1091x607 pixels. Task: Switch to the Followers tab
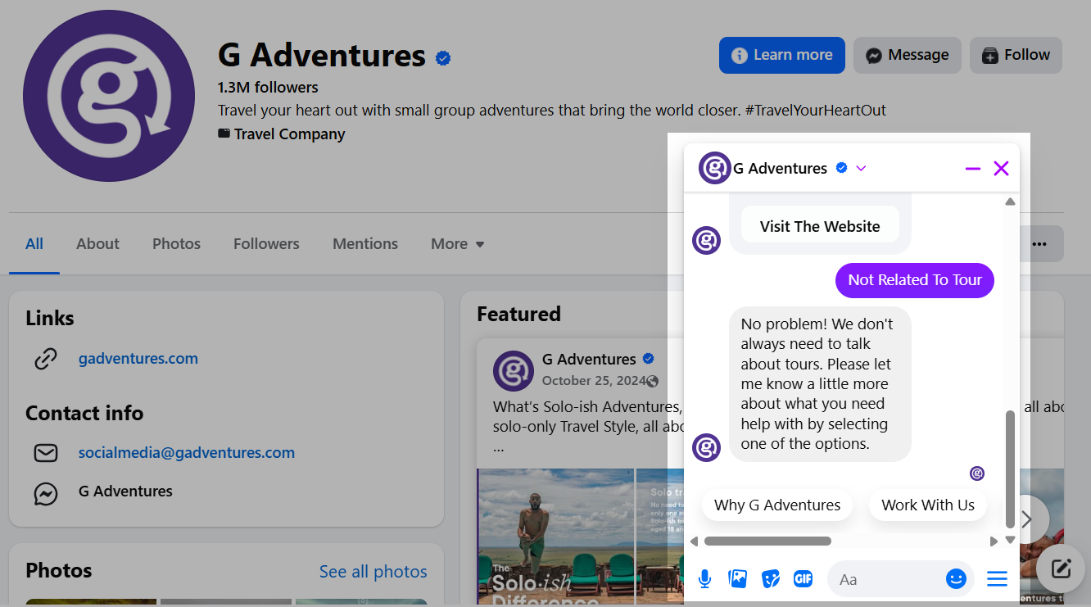[x=266, y=243]
